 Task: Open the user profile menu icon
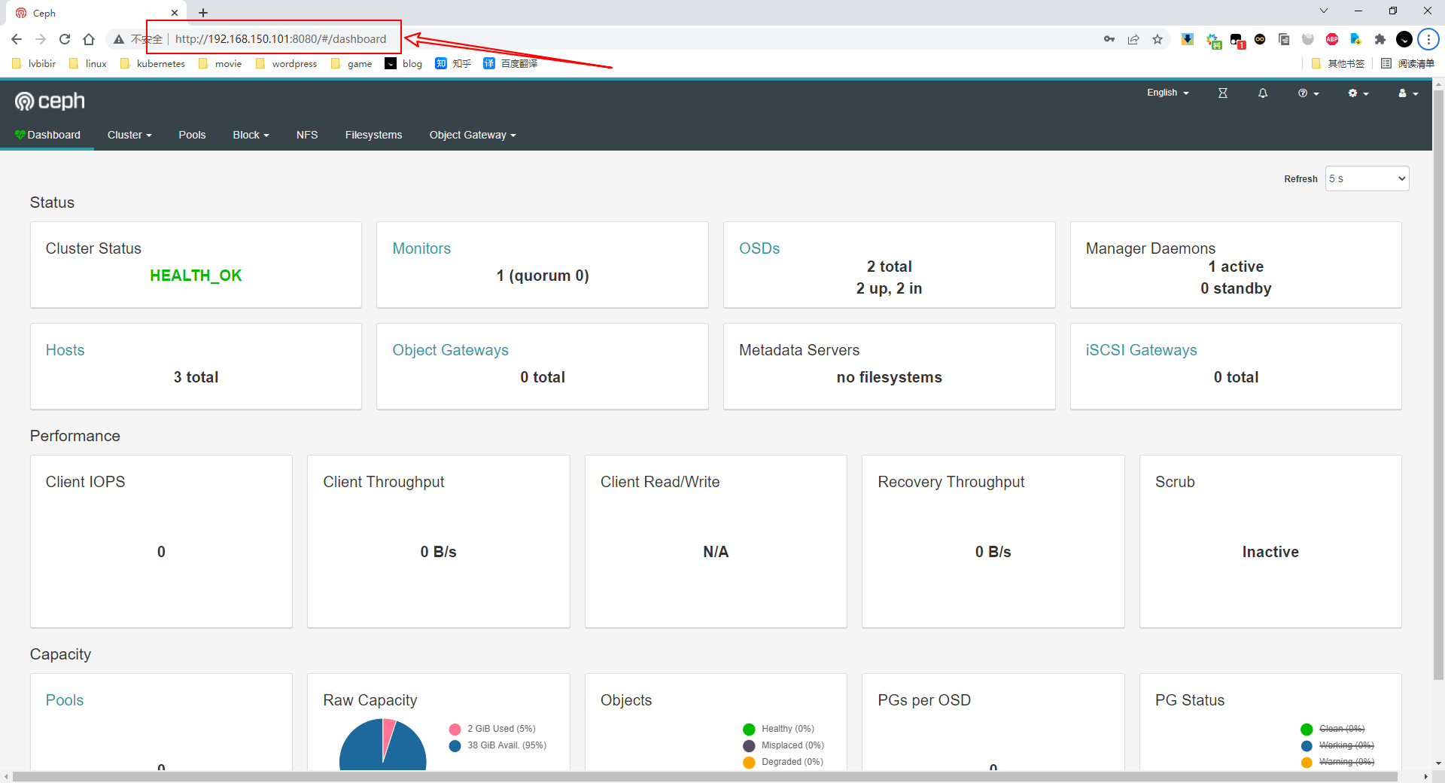pyautogui.click(x=1407, y=93)
